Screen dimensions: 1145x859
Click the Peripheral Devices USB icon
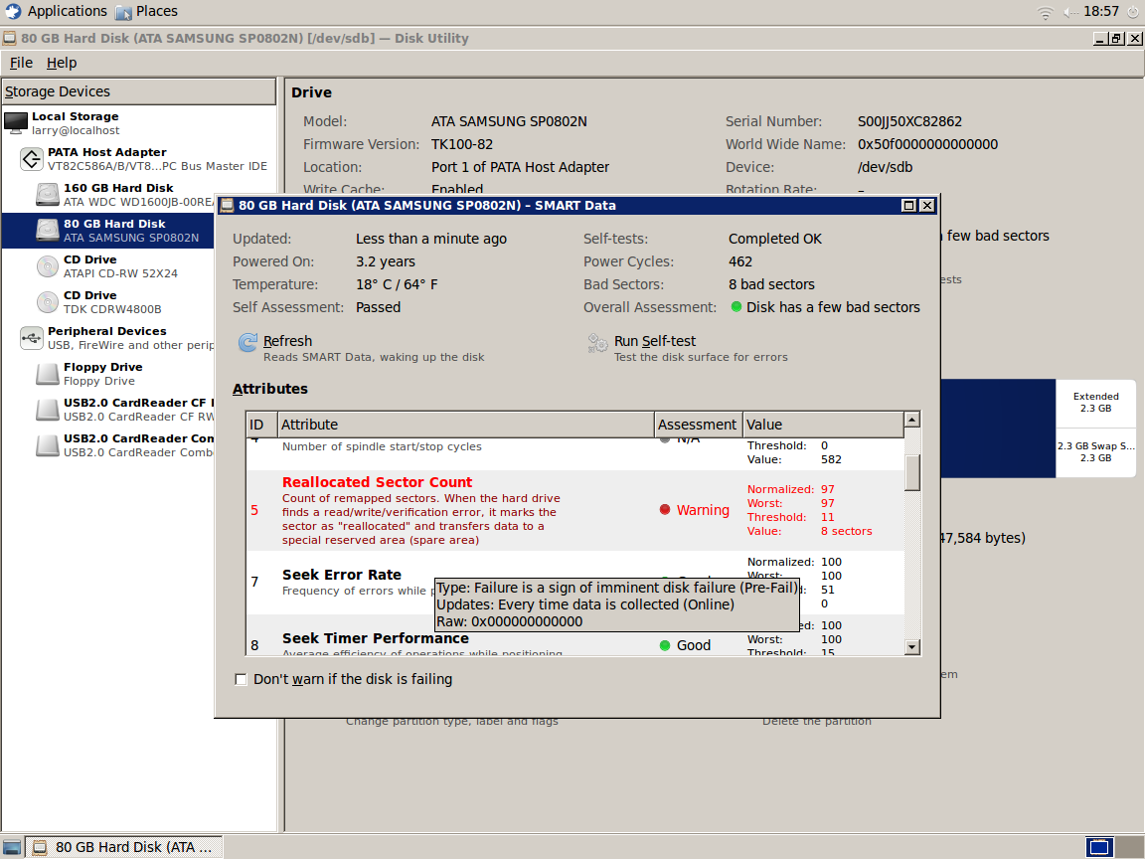point(32,338)
